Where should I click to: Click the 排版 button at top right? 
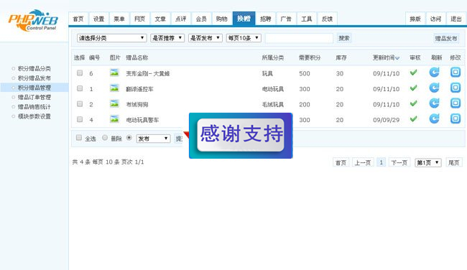415,19
